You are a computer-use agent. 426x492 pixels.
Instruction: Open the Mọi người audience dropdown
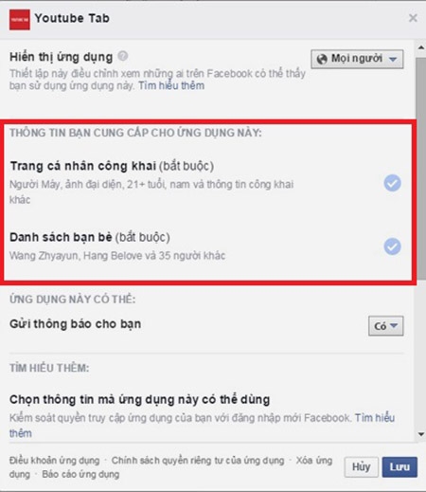pos(357,59)
